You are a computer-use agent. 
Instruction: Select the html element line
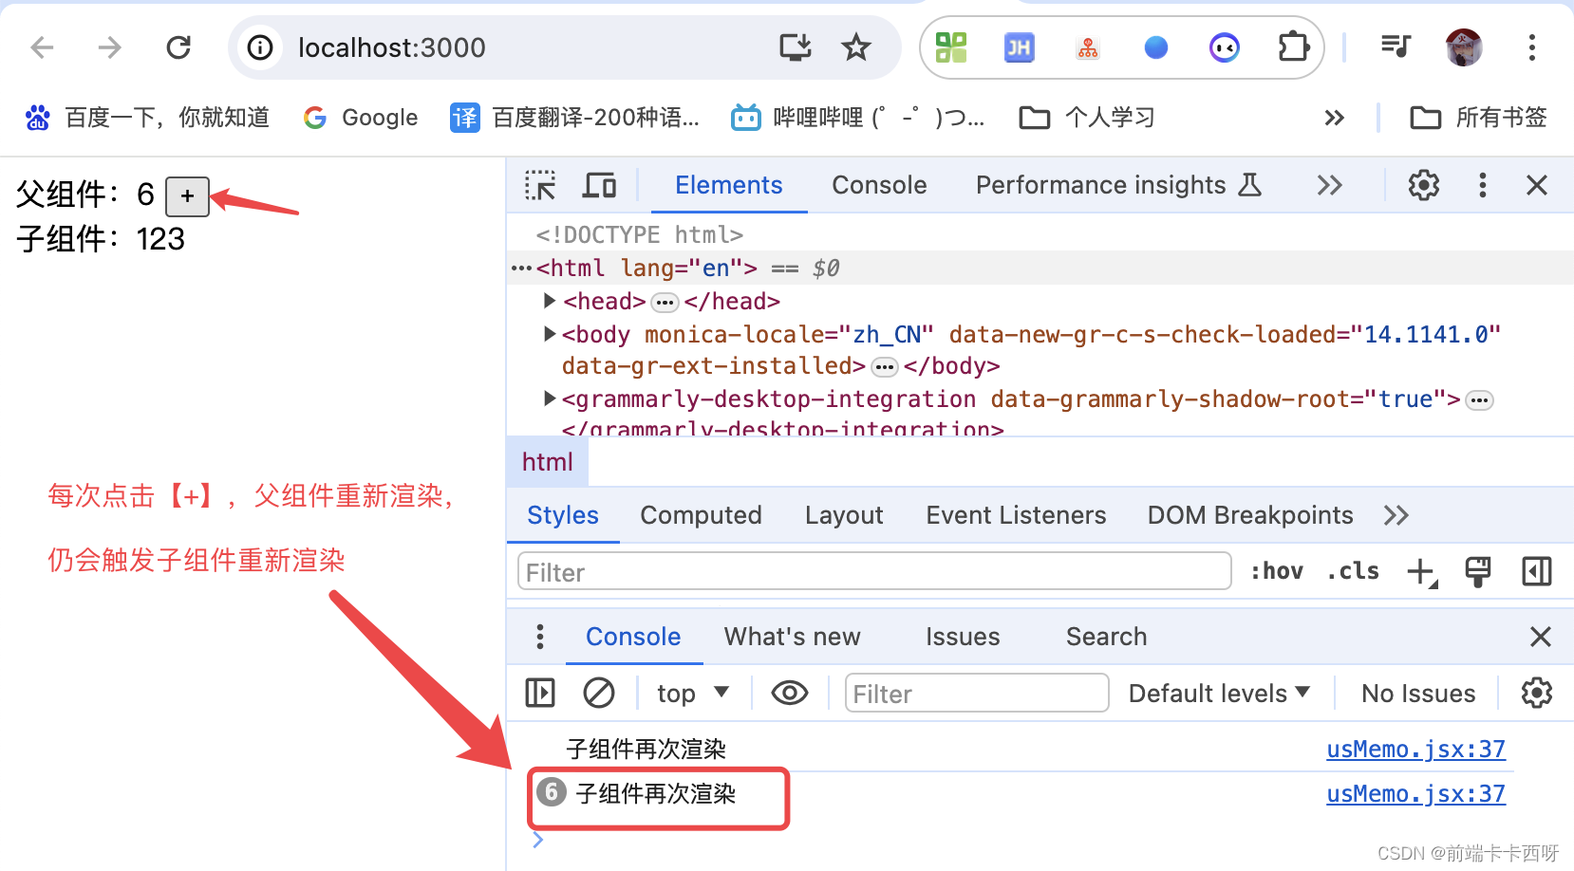1040,268
